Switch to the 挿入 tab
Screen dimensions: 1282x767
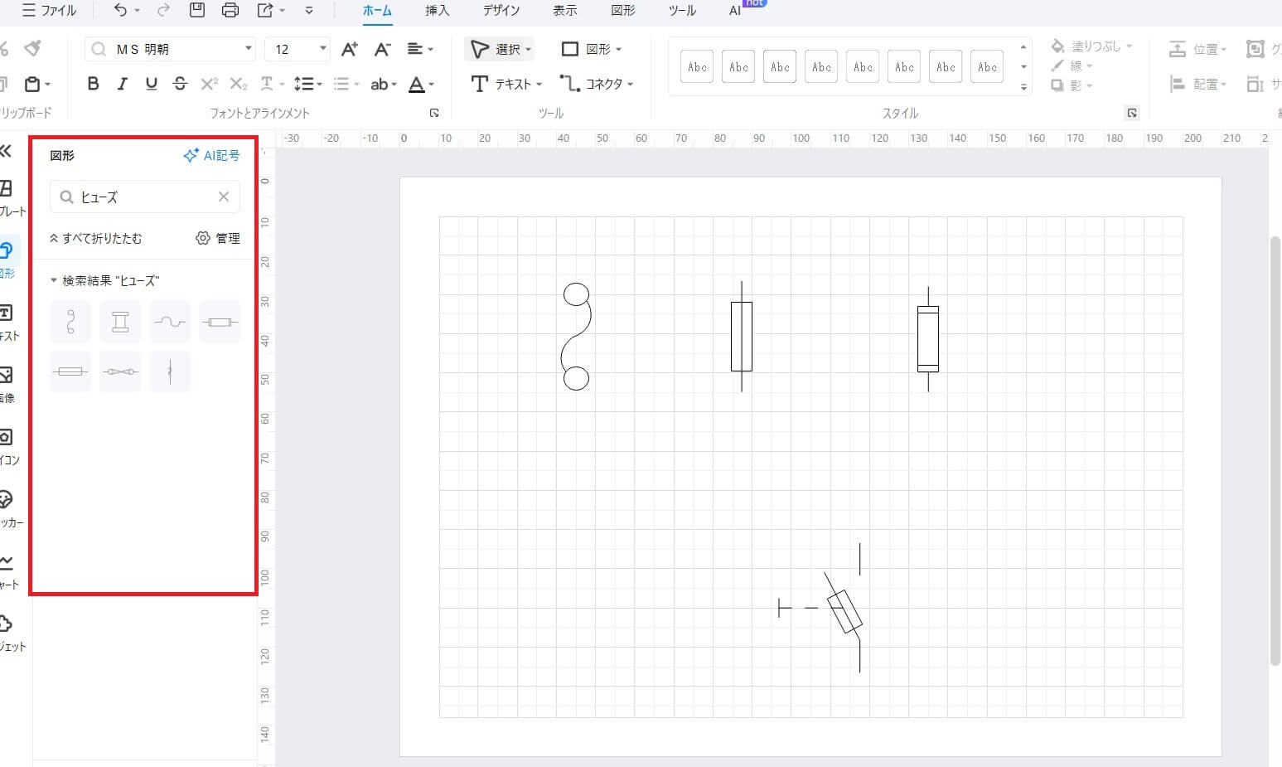[x=437, y=11]
